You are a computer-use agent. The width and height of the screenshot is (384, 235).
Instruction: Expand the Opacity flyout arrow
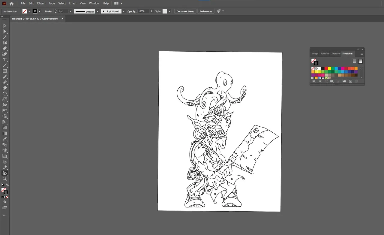pyautogui.click(x=151, y=11)
